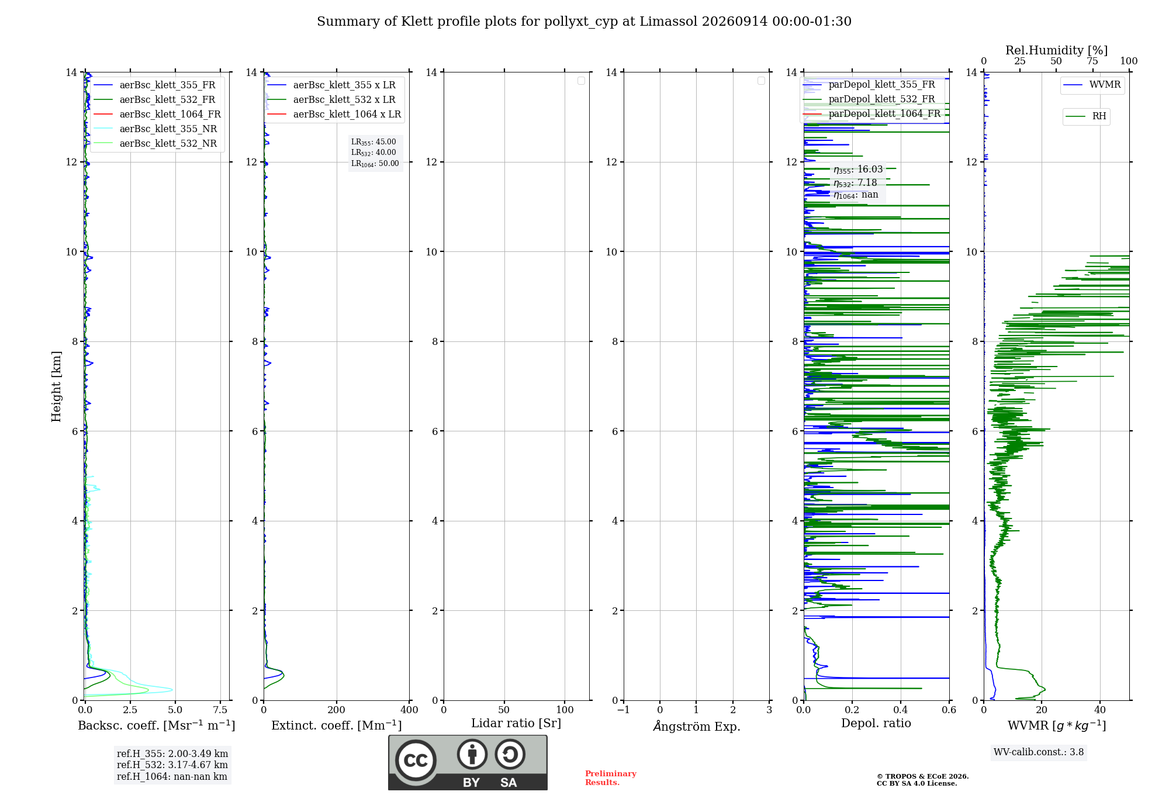Screen dimensions: 1169x795
Task: Click tick label 40 on WVMR axis
Action: click(x=1100, y=710)
